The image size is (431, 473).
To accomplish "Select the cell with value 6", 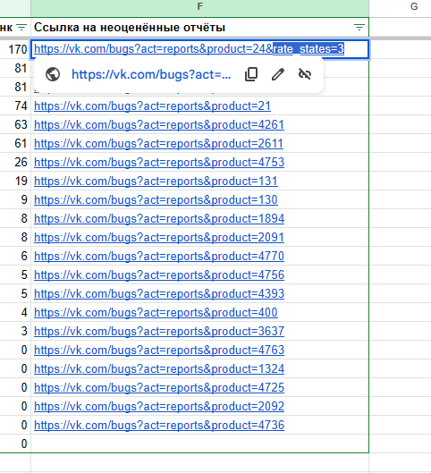I will point(15,256).
